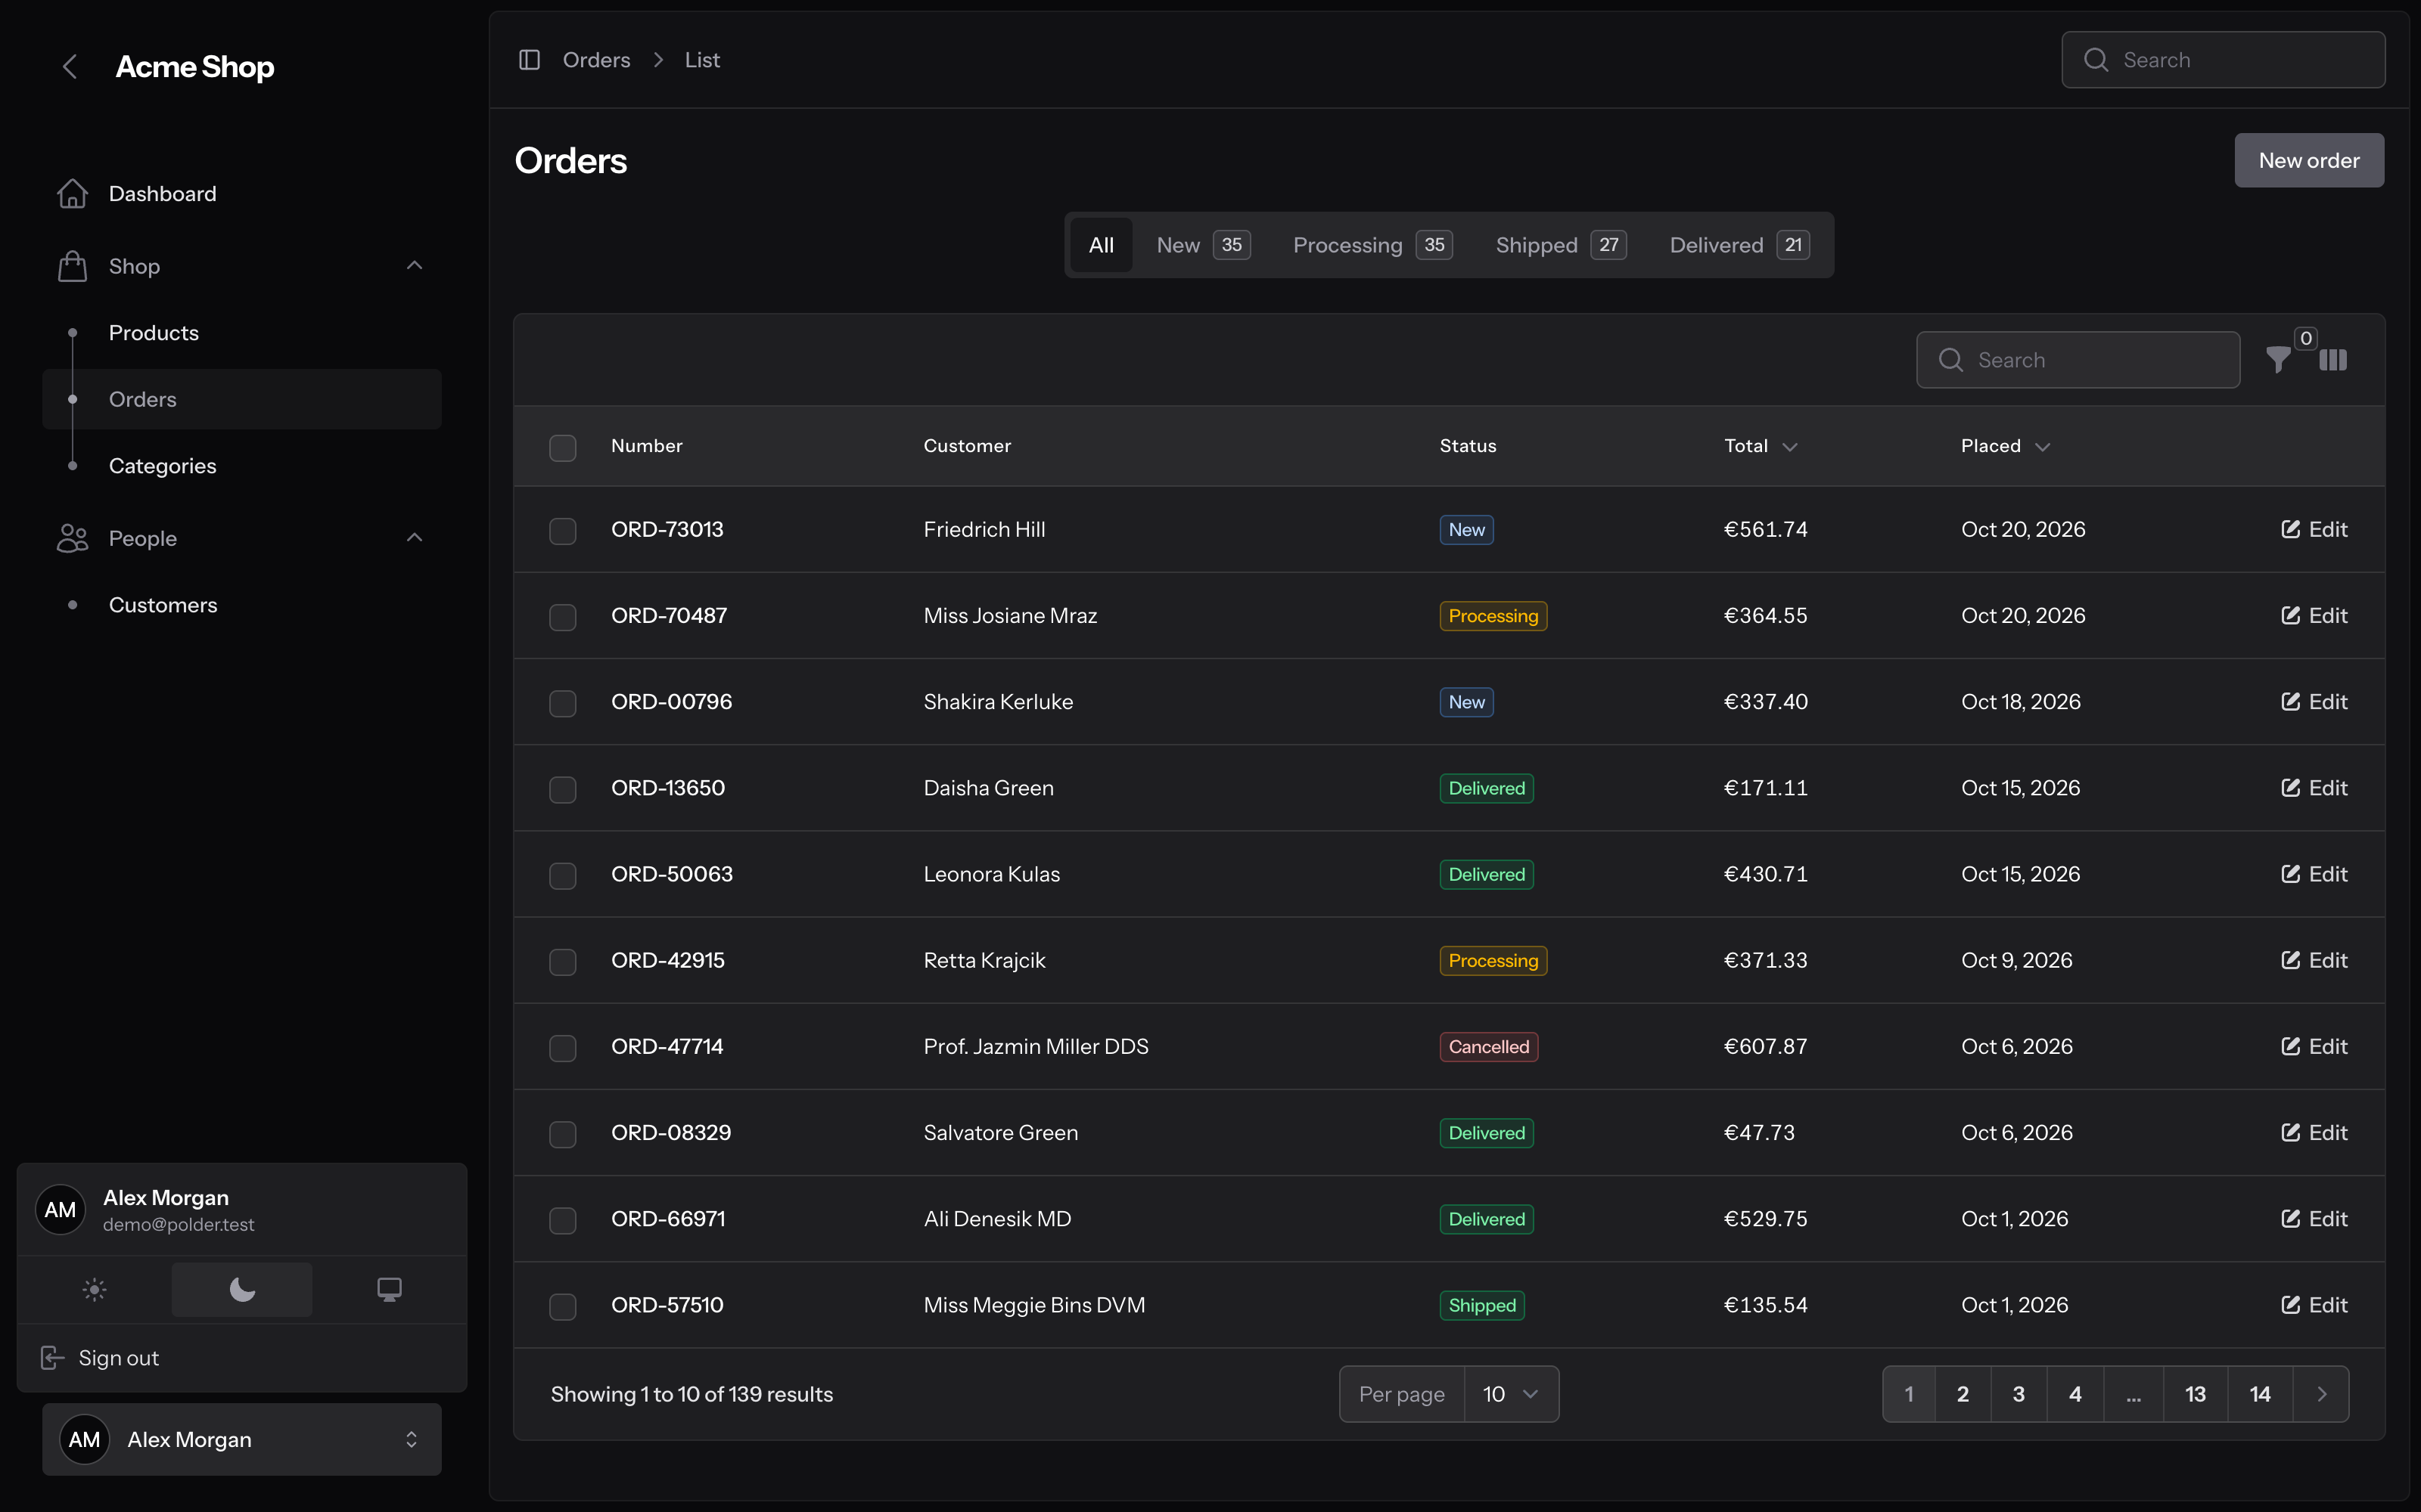Switch to dark theme moon icon
This screenshot has width=2421, height=1512.
coord(242,1290)
